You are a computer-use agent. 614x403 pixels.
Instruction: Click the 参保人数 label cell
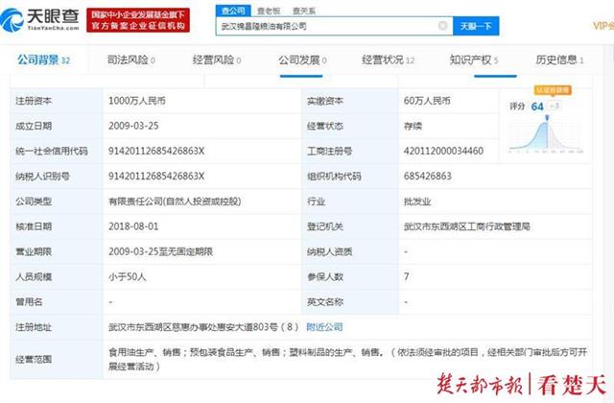pyautogui.click(x=349, y=277)
